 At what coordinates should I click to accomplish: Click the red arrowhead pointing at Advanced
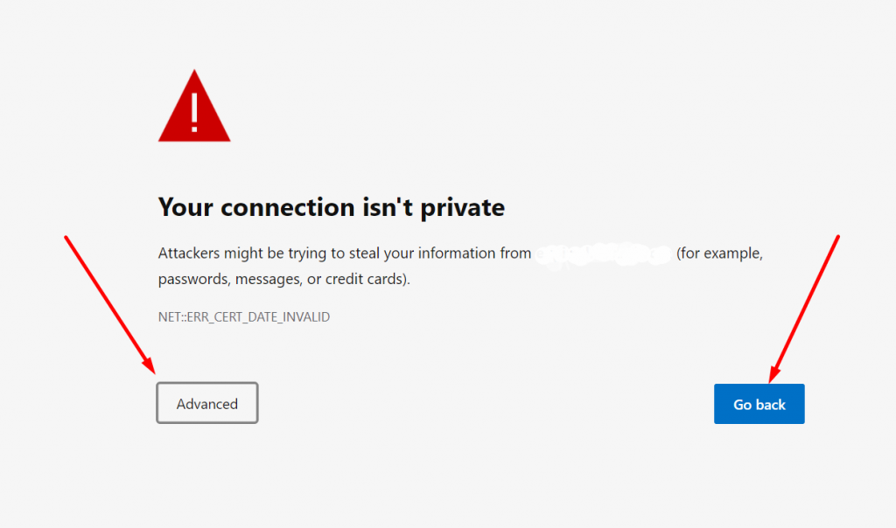coord(150,367)
